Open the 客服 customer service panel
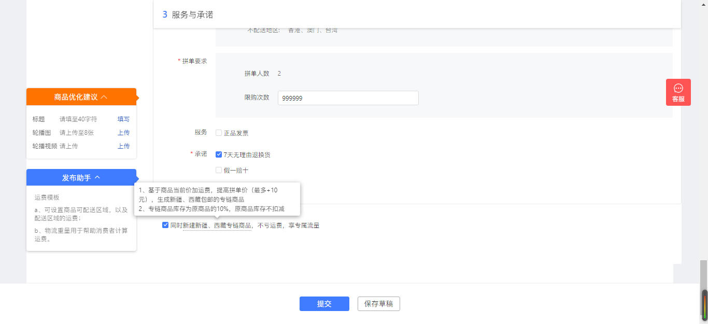The width and height of the screenshot is (708, 324). click(x=678, y=92)
